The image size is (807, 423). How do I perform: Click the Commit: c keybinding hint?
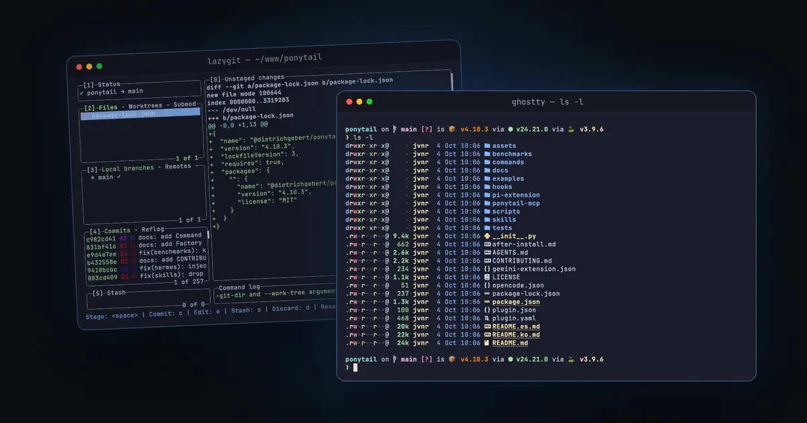165,314
